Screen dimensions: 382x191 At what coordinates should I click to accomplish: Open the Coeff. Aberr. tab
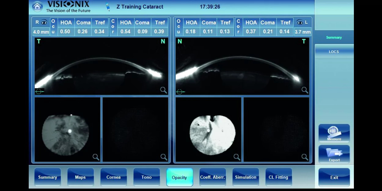(x=212, y=177)
